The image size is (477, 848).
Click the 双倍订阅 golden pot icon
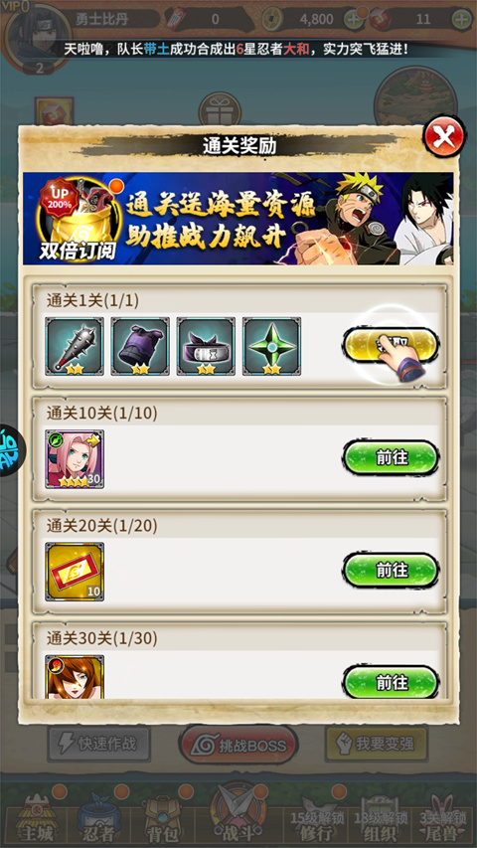click(77, 219)
